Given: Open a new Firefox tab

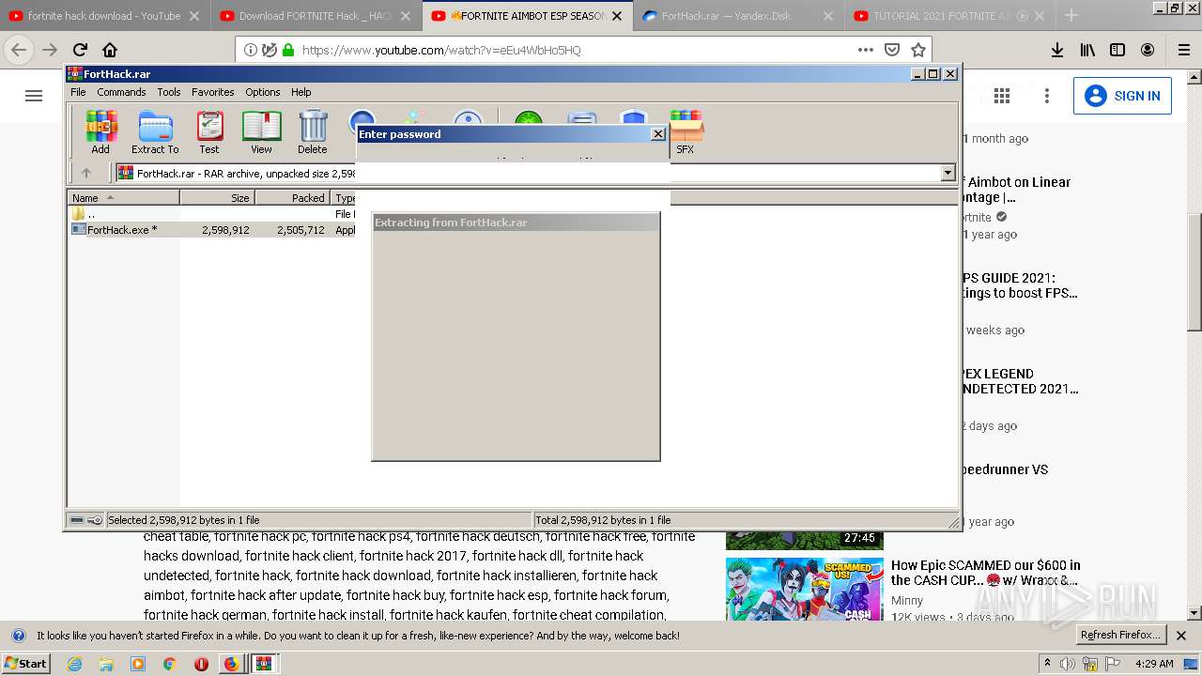Looking at the screenshot, I should (1071, 15).
